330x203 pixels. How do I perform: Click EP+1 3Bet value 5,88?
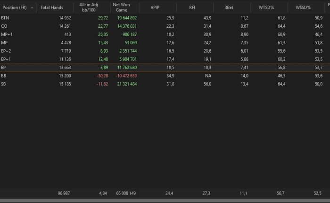pos(245,59)
